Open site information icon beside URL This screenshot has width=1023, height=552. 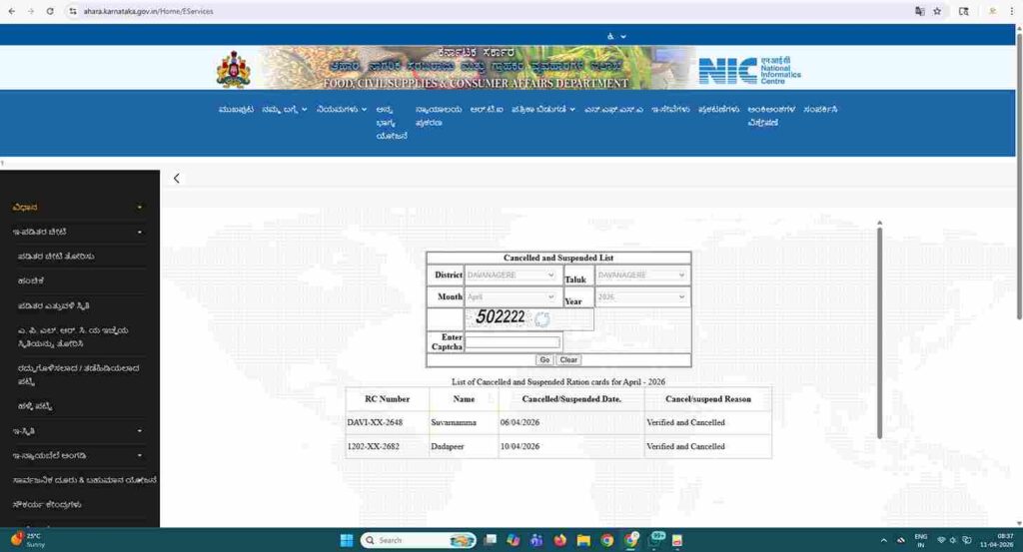click(x=72, y=11)
